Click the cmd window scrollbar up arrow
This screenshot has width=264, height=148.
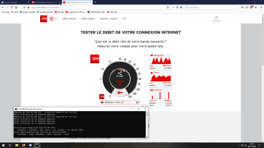[147, 112]
